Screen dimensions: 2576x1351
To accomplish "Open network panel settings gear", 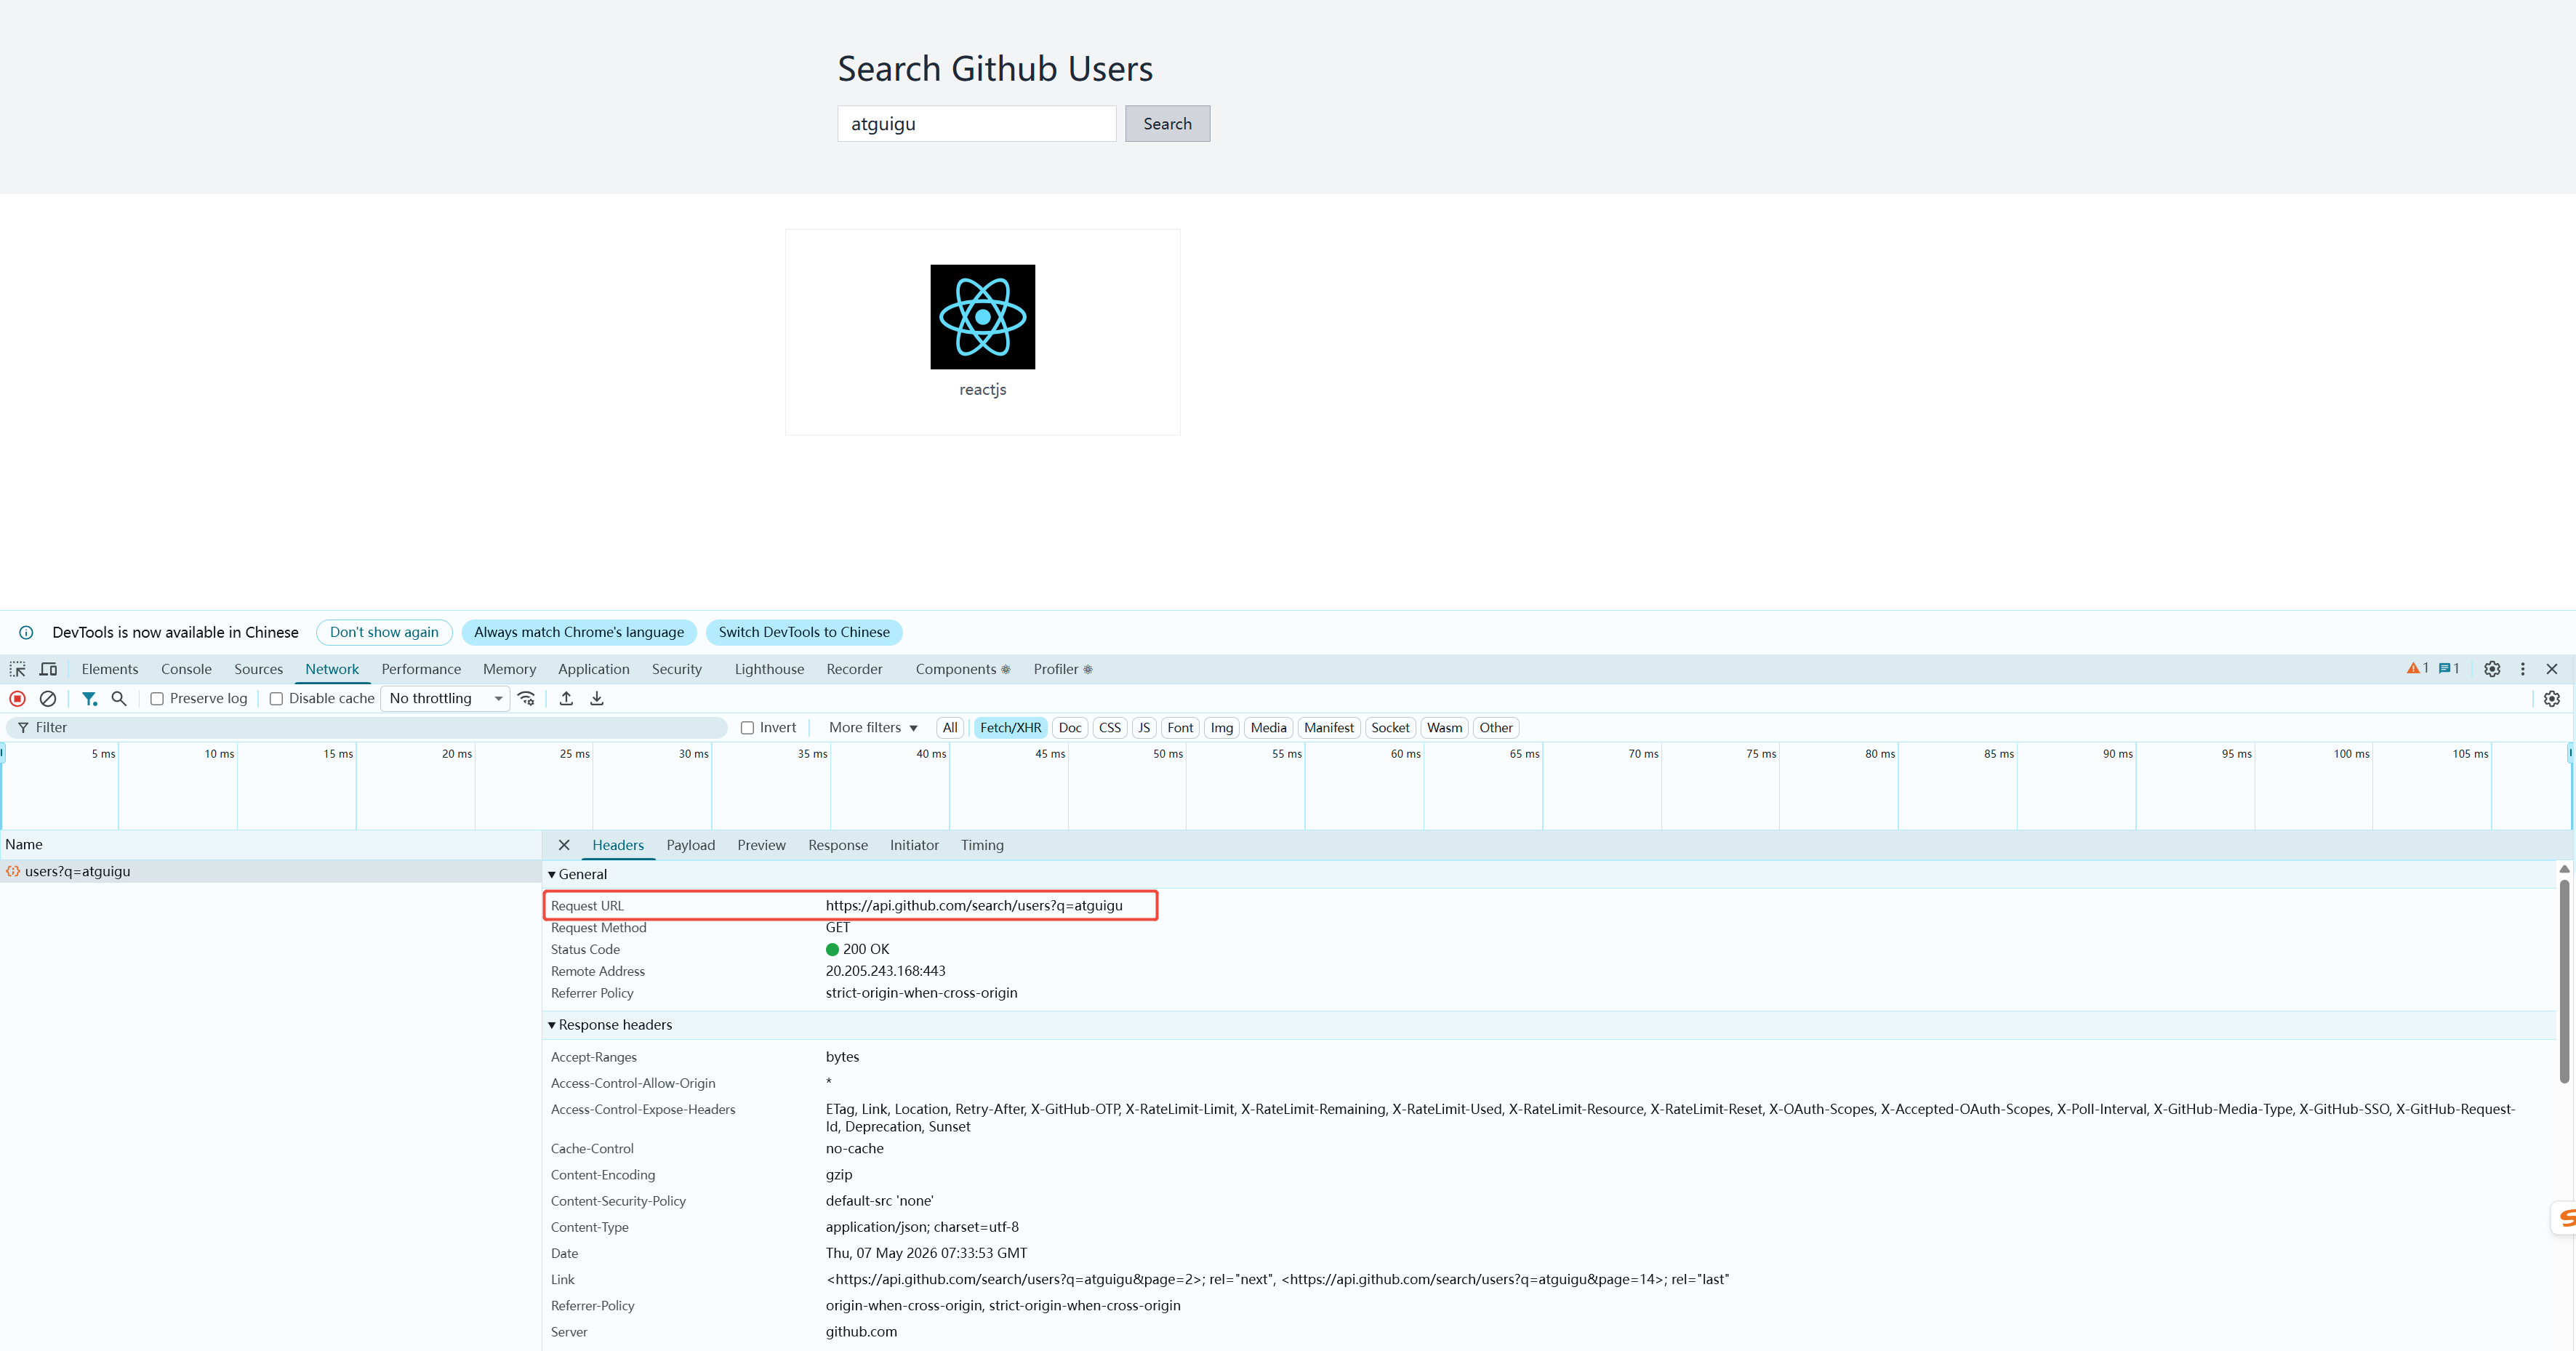I will [2552, 698].
